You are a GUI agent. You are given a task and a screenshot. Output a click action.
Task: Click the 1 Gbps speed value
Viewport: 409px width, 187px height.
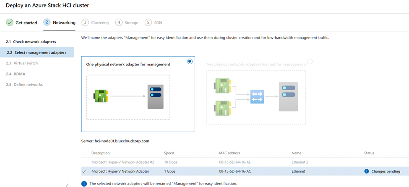(x=169, y=171)
